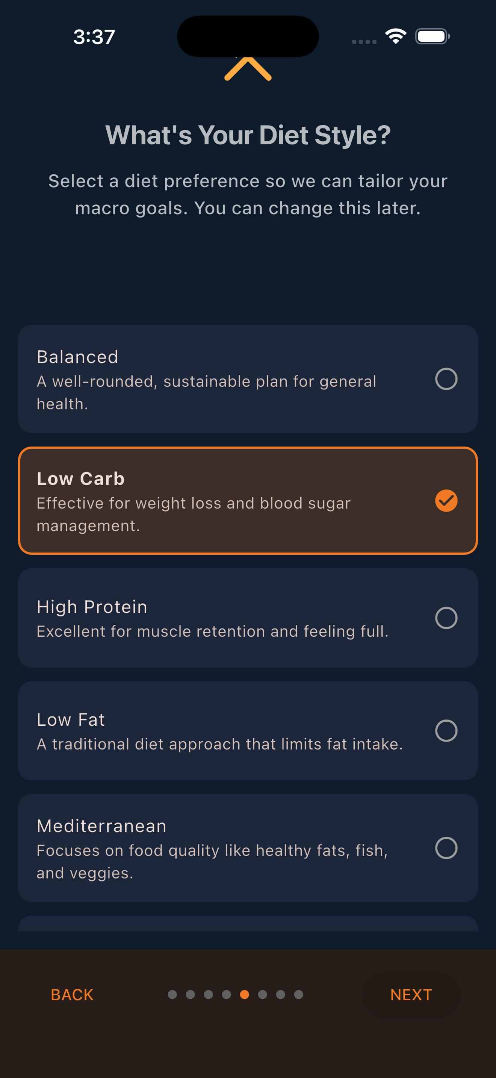Tap the BACK button

tap(71, 994)
